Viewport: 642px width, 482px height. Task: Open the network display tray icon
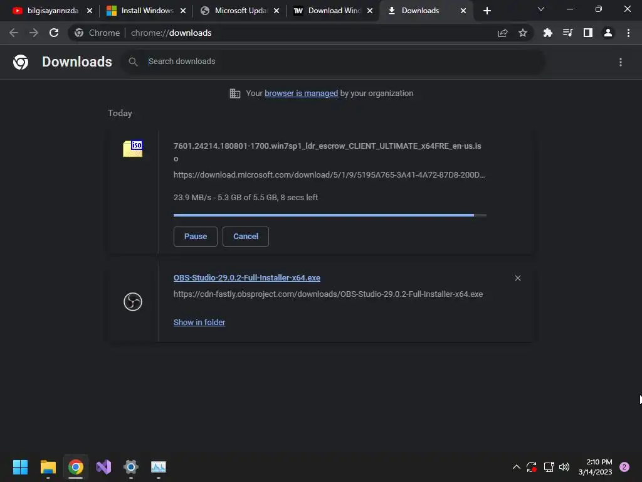click(549, 467)
